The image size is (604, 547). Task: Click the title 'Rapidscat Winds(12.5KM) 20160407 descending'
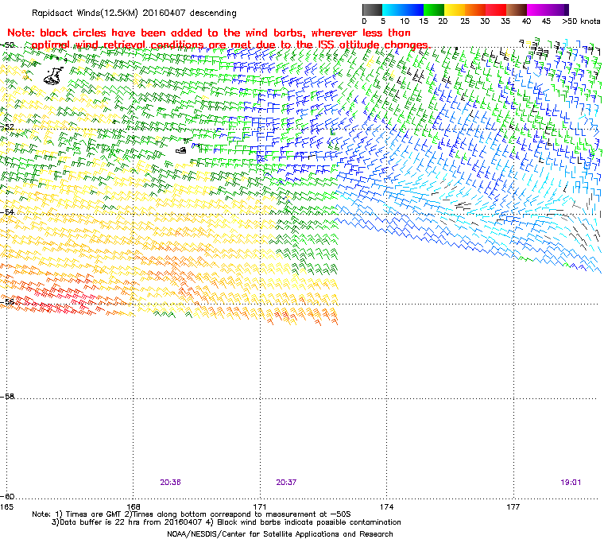[x=134, y=13]
